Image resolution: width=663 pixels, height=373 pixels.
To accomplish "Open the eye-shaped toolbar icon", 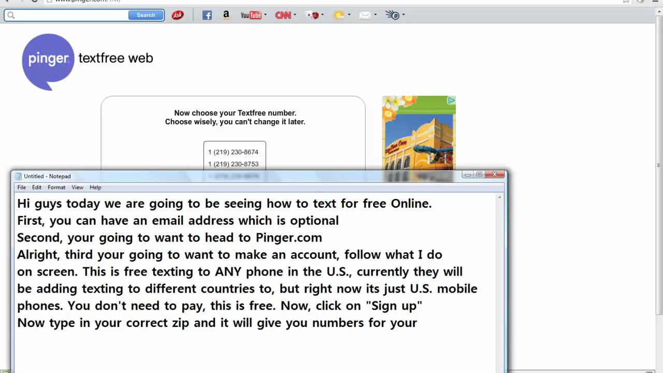I will (393, 15).
